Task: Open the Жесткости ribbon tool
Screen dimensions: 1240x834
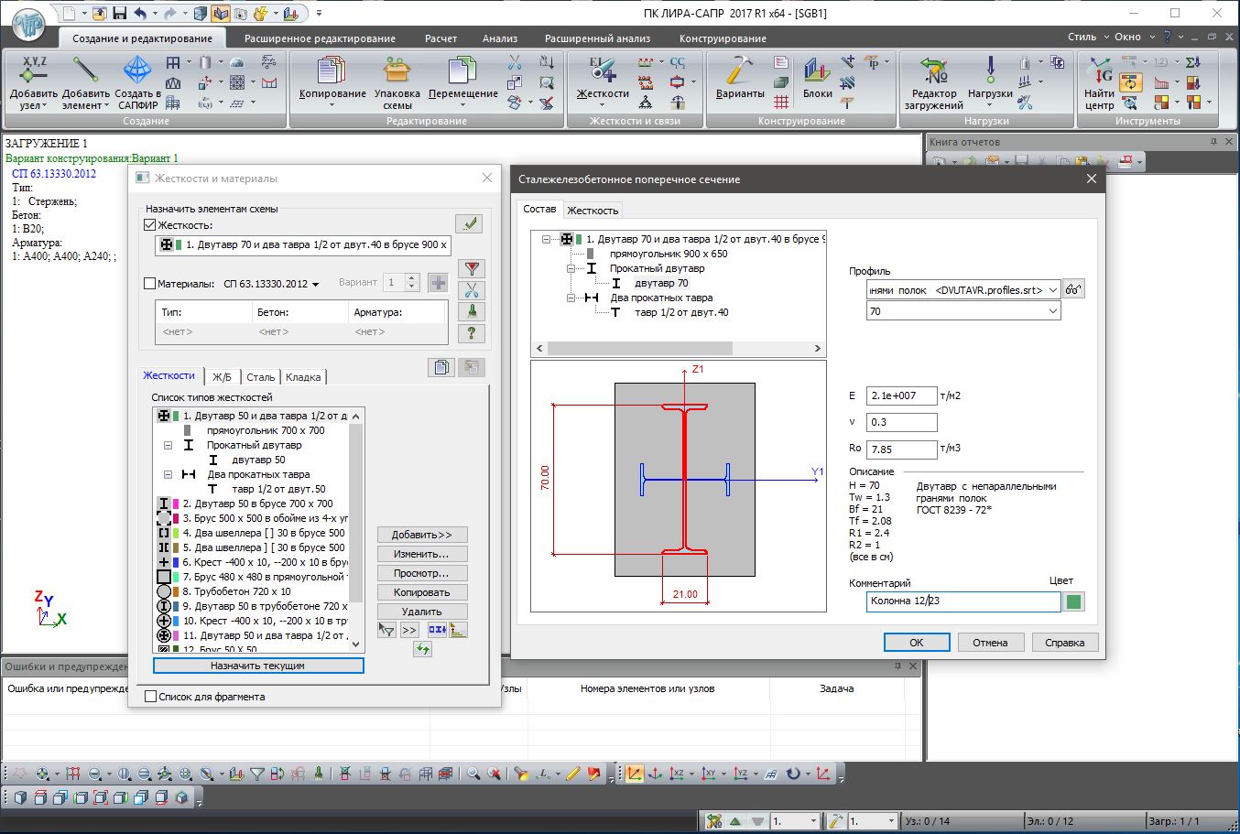Action: (602, 70)
